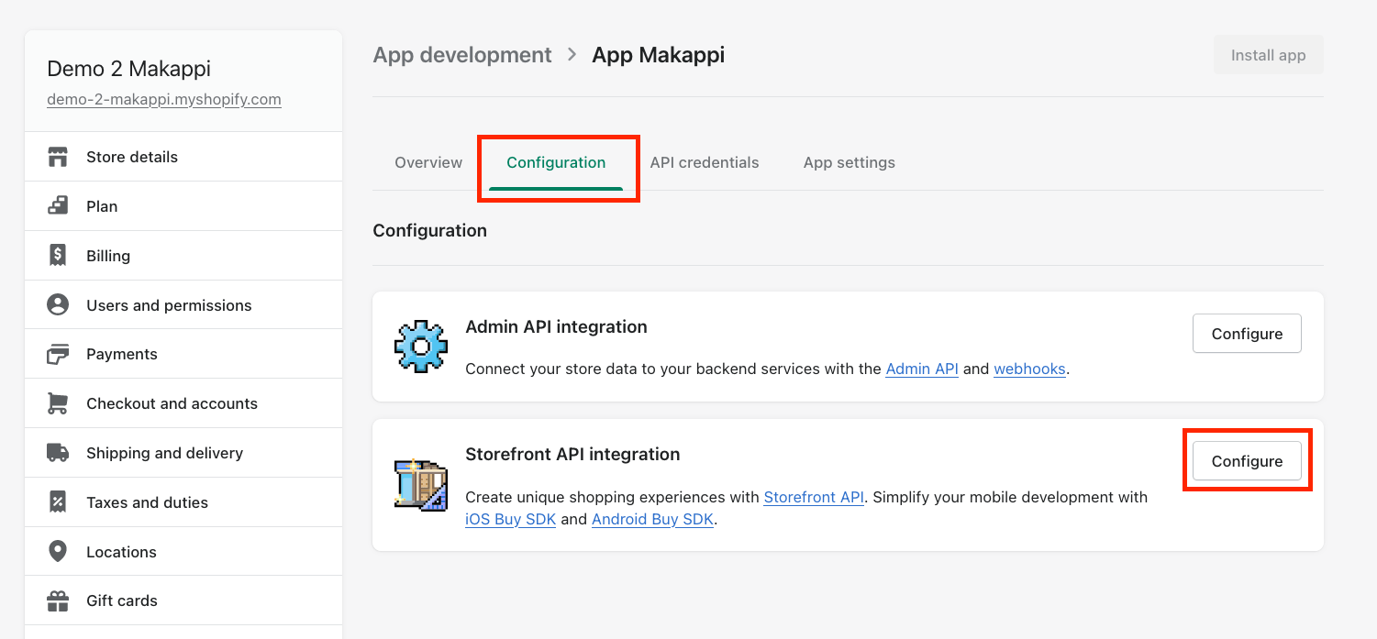Open Shipping and delivery settings
Image resolution: width=1377 pixels, height=639 pixels.
tap(183, 453)
